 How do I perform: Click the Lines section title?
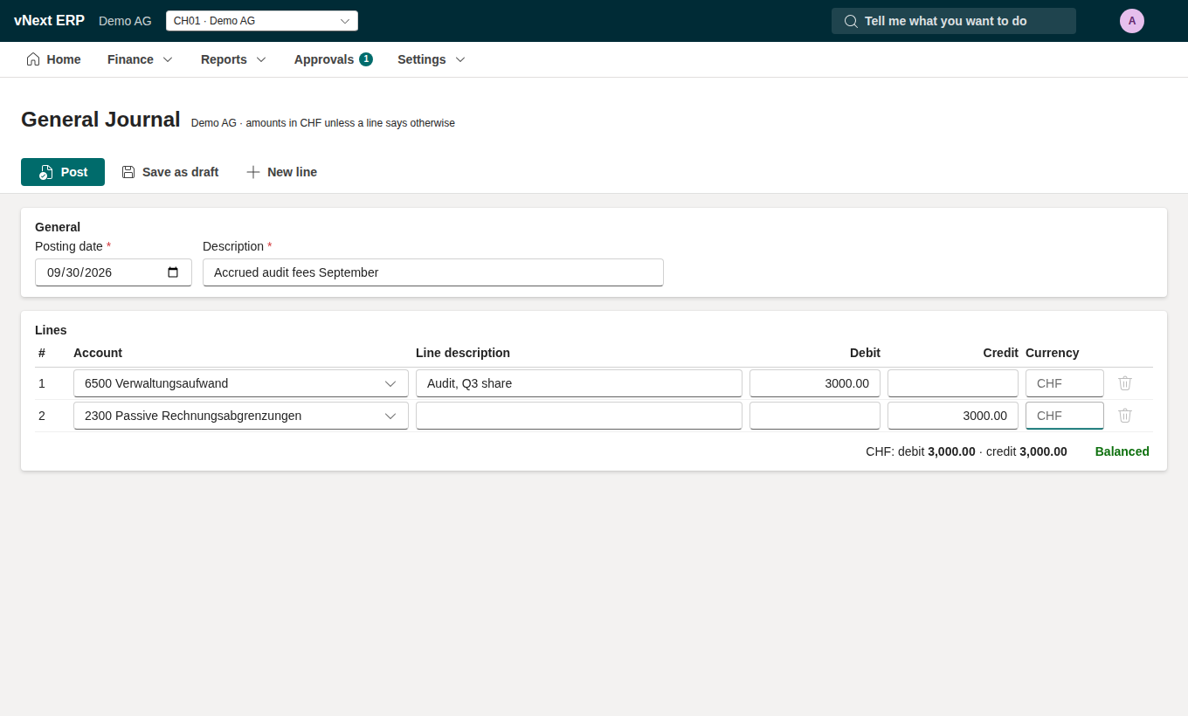coord(51,330)
